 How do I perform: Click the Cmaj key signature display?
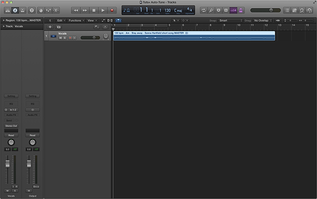tap(178, 11)
